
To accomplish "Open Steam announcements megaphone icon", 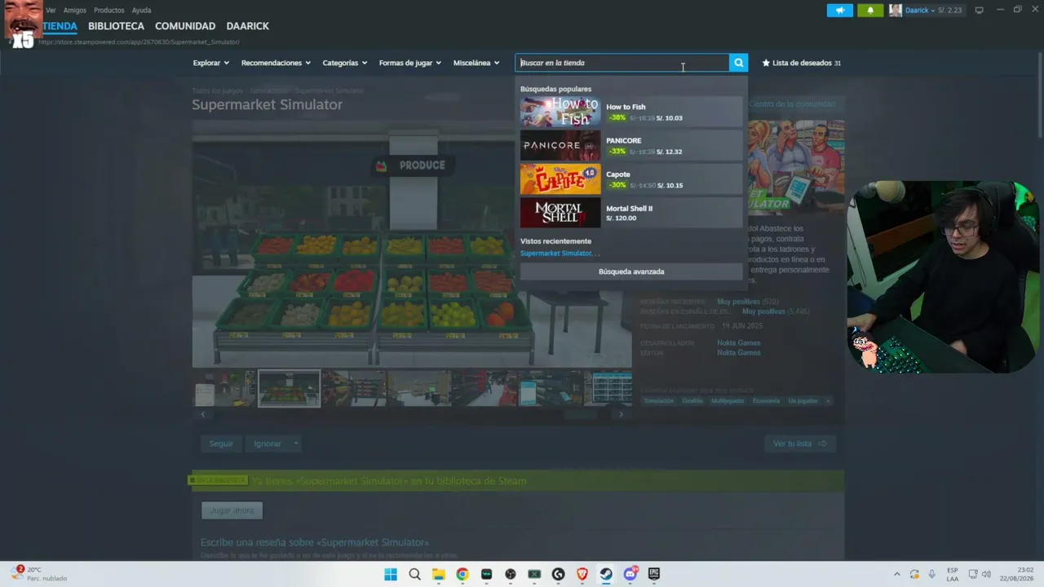I will click(x=839, y=11).
